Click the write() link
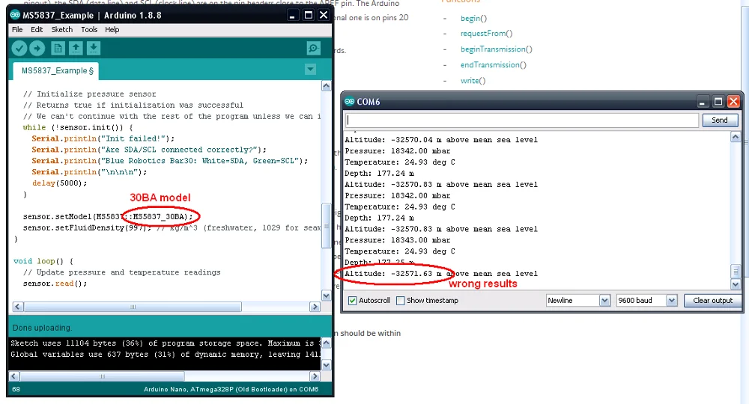Image resolution: width=749 pixels, height=404 pixels. 473,81
